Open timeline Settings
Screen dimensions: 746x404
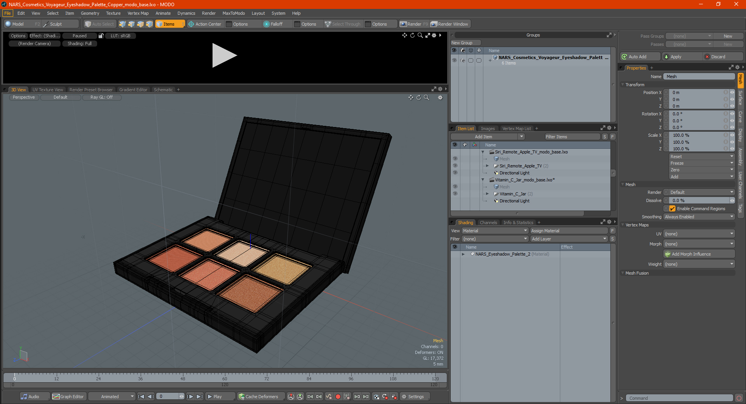(415, 397)
